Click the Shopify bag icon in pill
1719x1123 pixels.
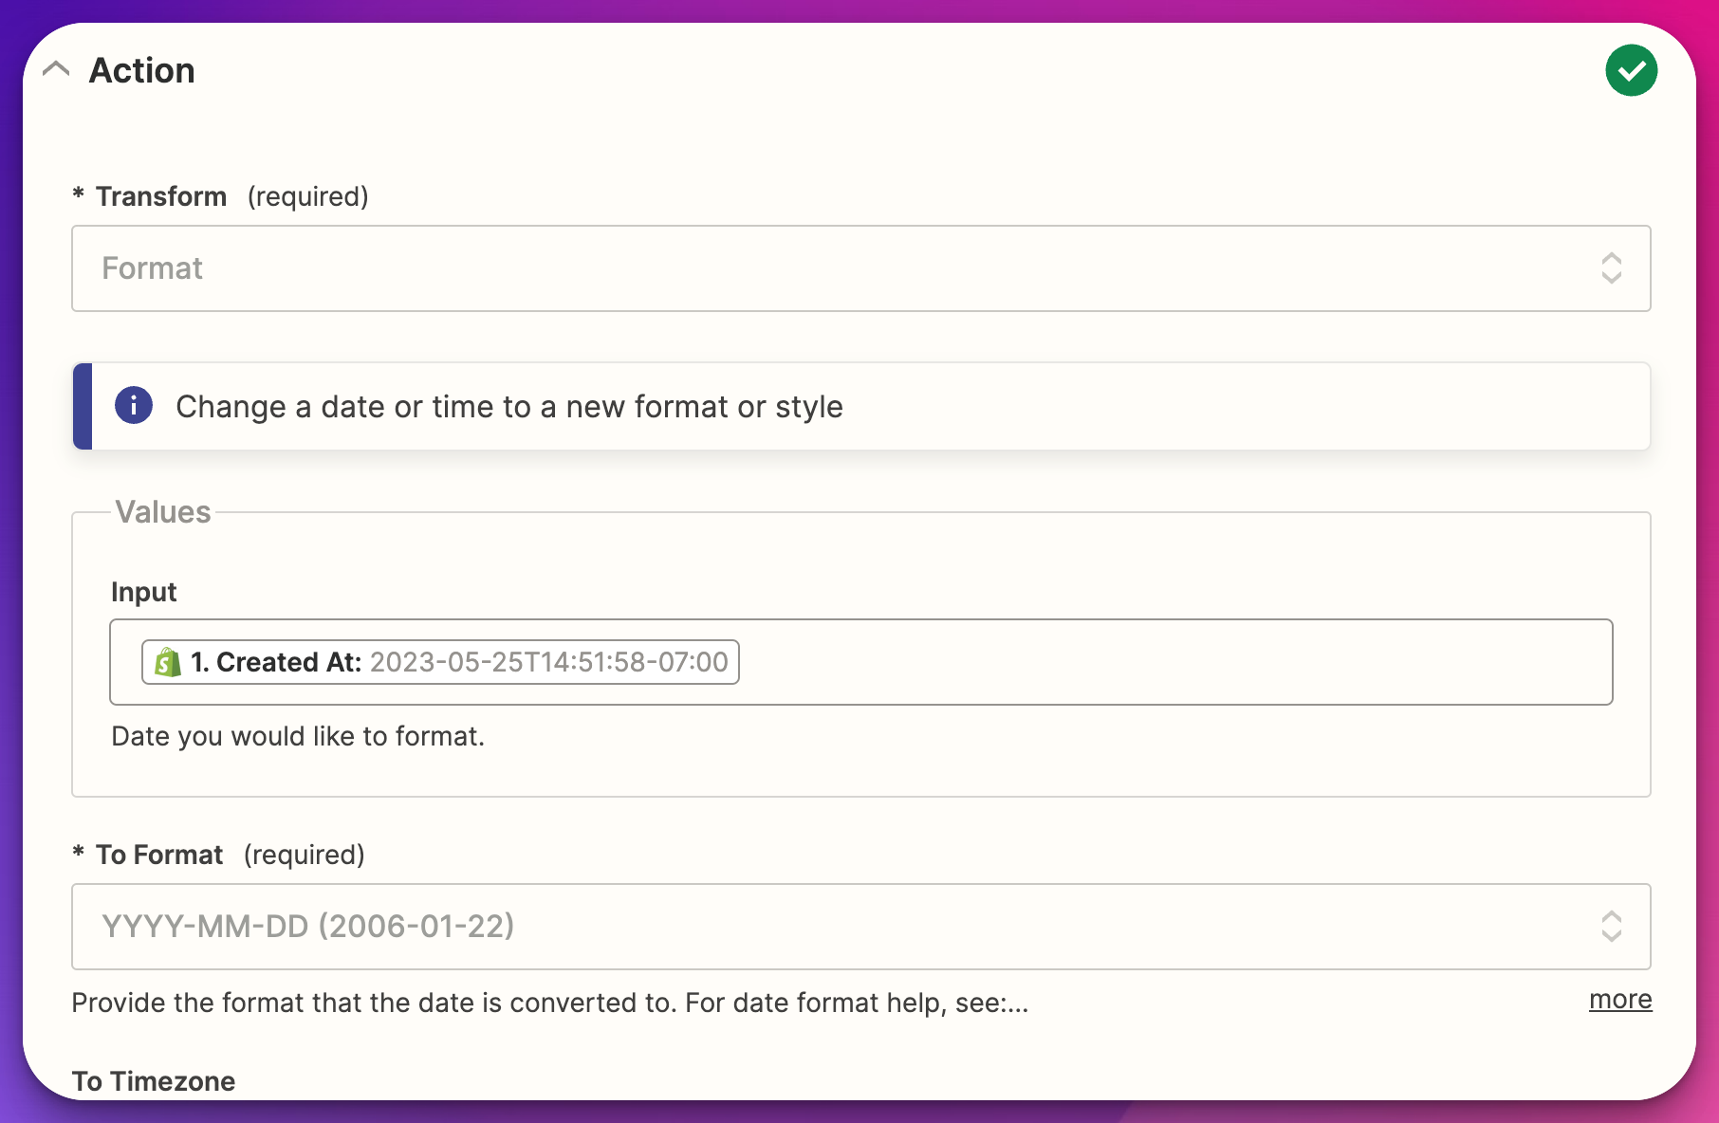tap(168, 662)
